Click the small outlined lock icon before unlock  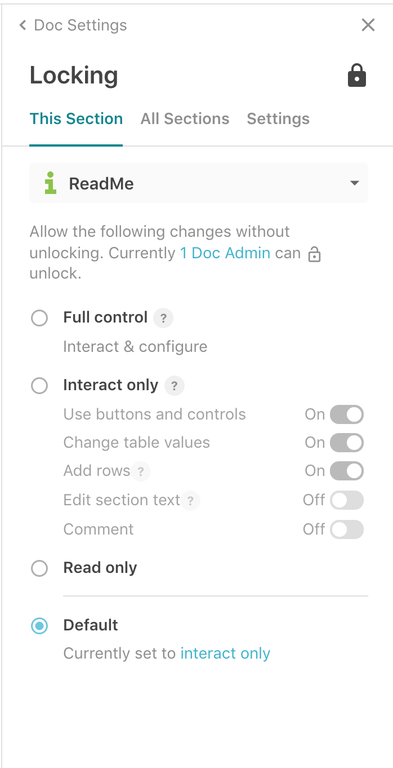[315, 255]
